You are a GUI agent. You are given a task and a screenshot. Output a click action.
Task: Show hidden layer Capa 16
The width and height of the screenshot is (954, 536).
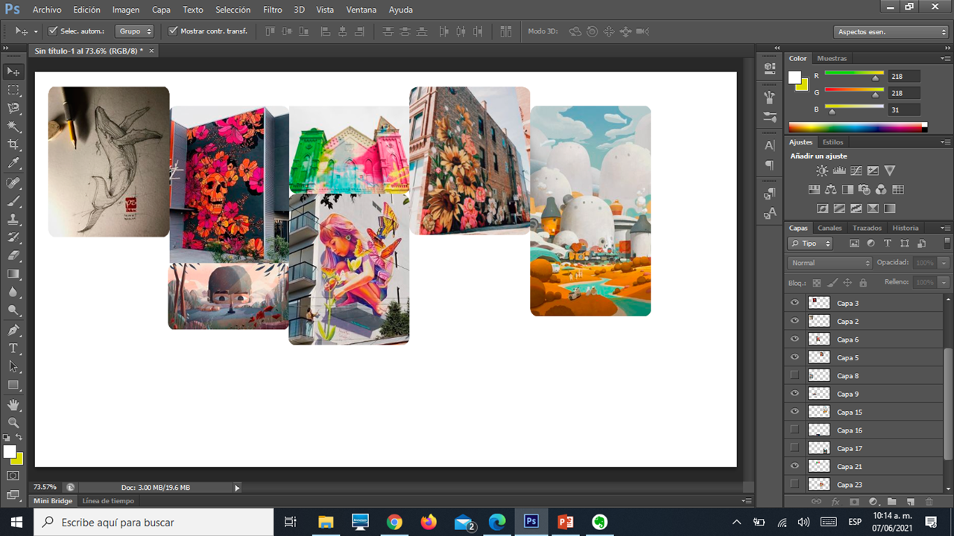pyautogui.click(x=795, y=430)
